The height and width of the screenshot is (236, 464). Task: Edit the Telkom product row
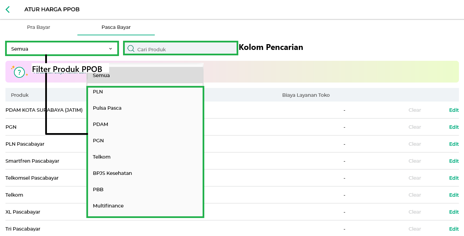click(454, 195)
